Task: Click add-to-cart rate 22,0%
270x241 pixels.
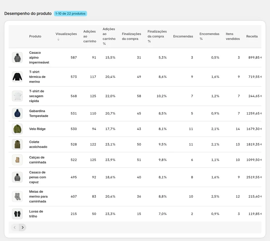Action: pyautogui.click(x=110, y=96)
